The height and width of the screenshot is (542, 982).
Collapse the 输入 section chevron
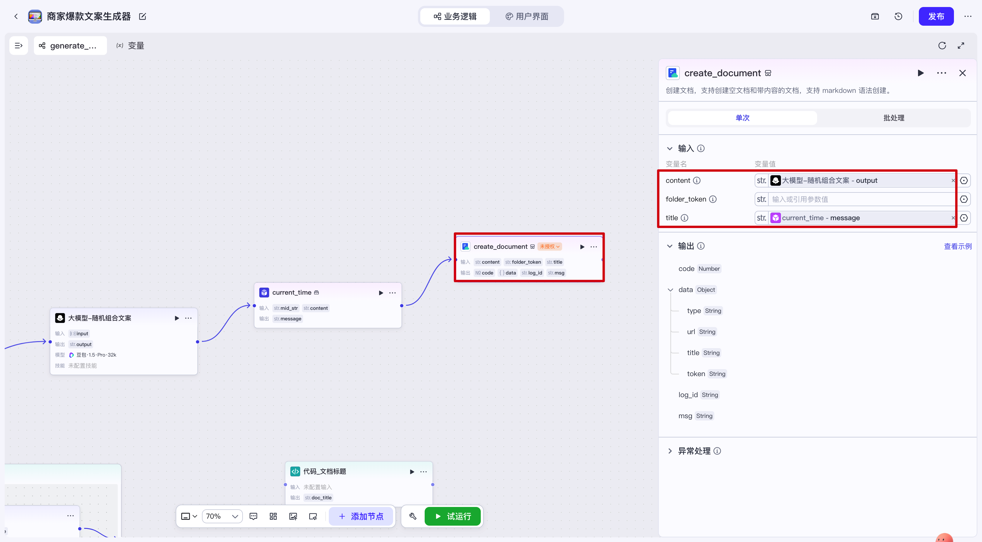pyautogui.click(x=669, y=149)
